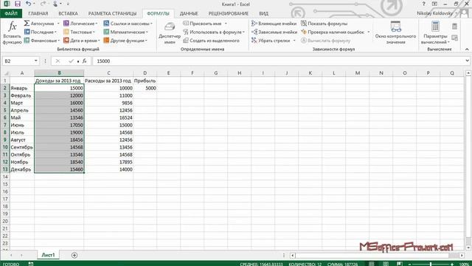The height and width of the screenshot is (266, 472).
Task: Select row 13 header
Action: click(x=5, y=169)
